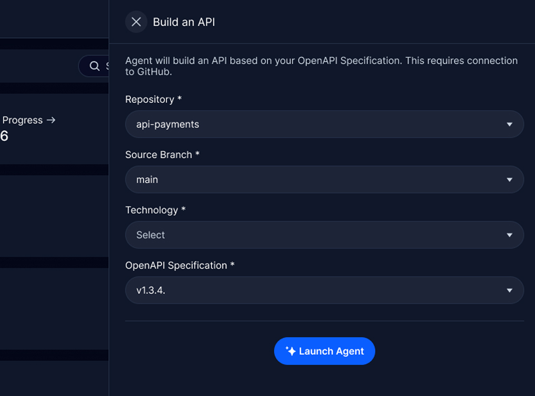Image resolution: width=535 pixels, height=396 pixels.
Task: Expand the Technology dropdown caret
Action: tap(509, 235)
